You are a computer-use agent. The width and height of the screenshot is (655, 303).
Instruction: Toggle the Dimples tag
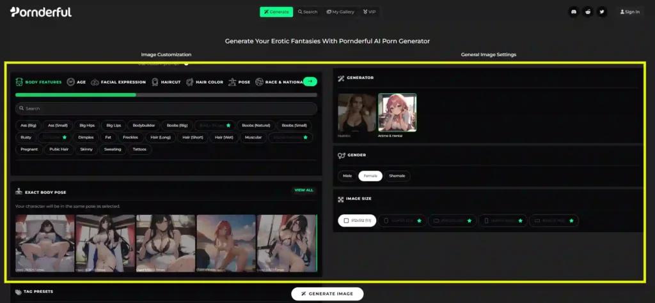click(86, 137)
